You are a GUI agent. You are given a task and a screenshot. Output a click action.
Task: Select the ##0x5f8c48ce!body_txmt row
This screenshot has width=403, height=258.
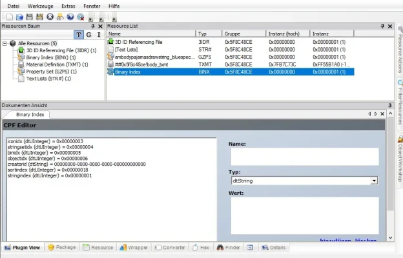click(x=231, y=64)
